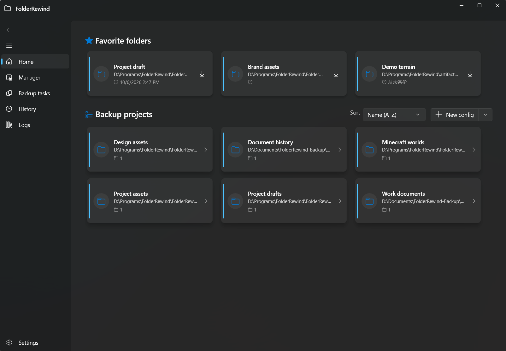Click the backup download icon for Demo terrain
506x351 pixels.
tap(470, 74)
